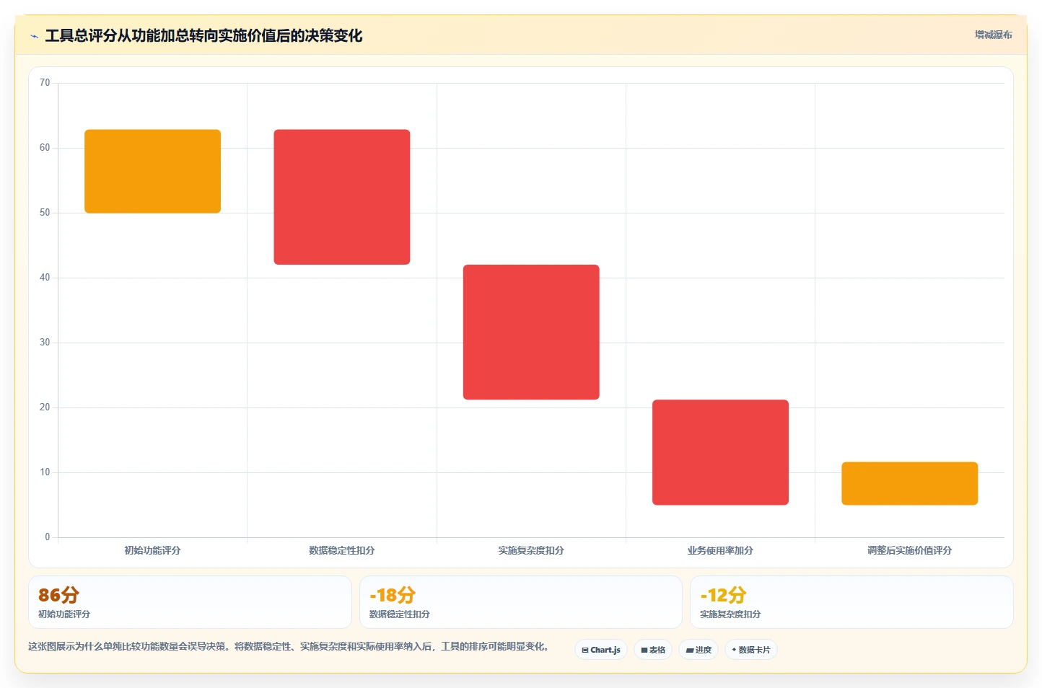Select the 表格 chip

[653, 650]
